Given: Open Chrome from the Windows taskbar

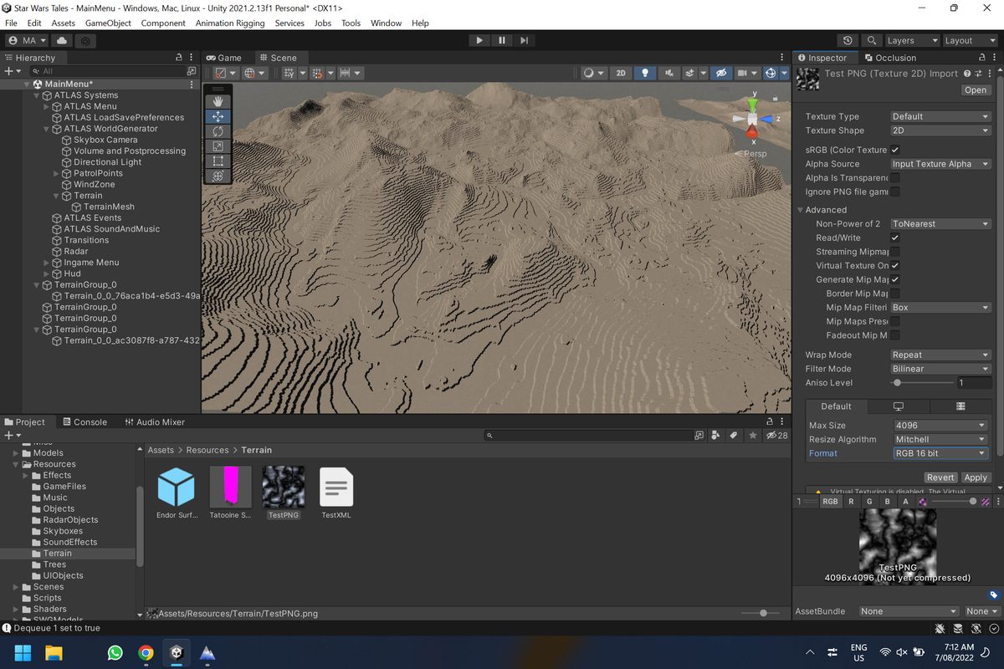Looking at the screenshot, I should (x=146, y=653).
